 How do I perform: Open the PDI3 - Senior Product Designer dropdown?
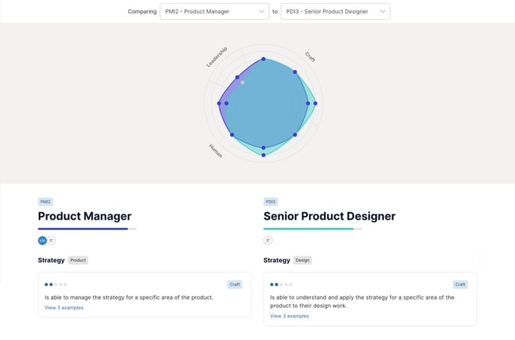(335, 11)
